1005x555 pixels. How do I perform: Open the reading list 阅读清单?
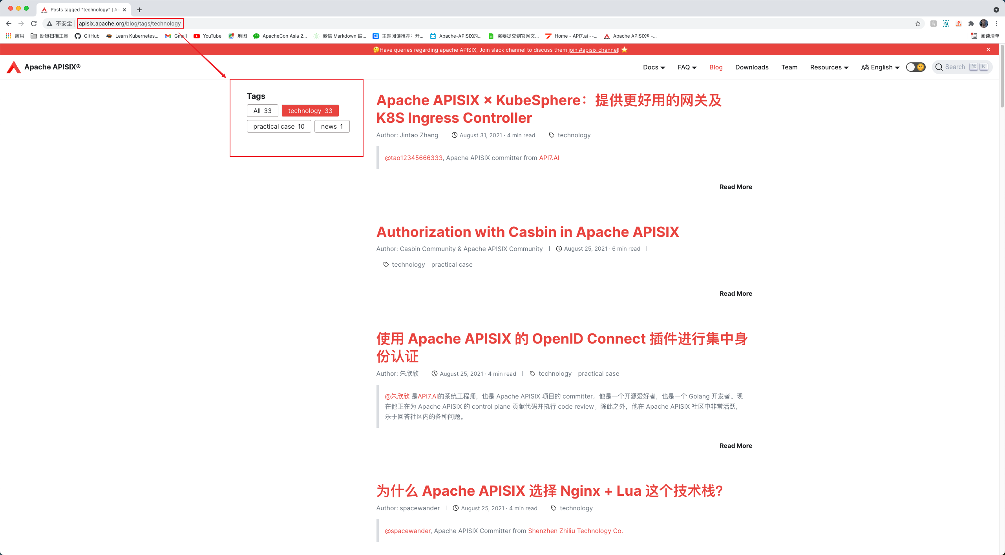pyautogui.click(x=985, y=36)
